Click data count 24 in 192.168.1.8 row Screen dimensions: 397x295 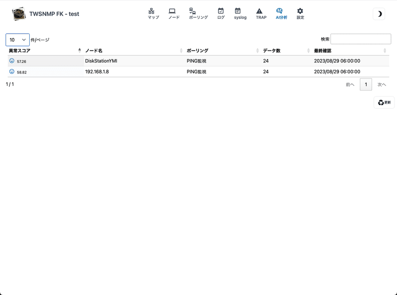[266, 72]
